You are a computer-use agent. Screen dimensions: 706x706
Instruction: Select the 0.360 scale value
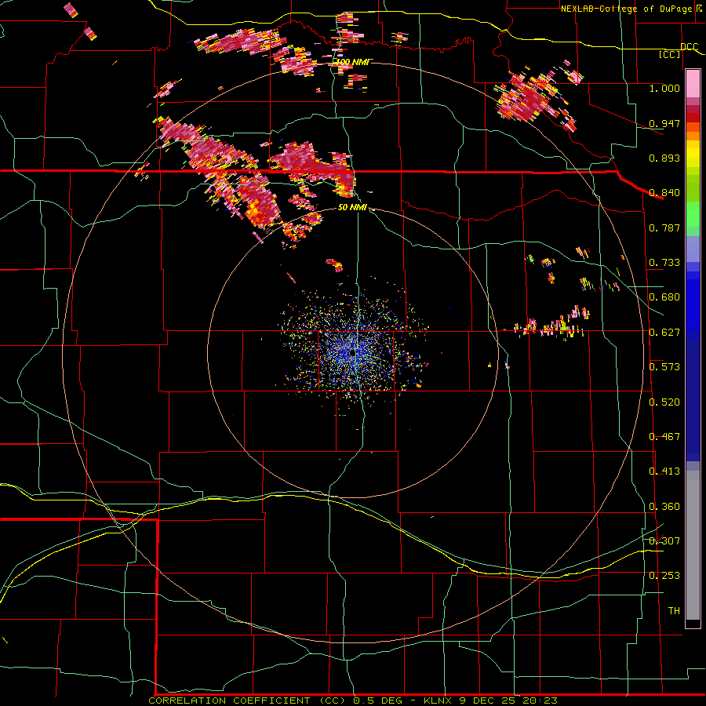(664, 506)
